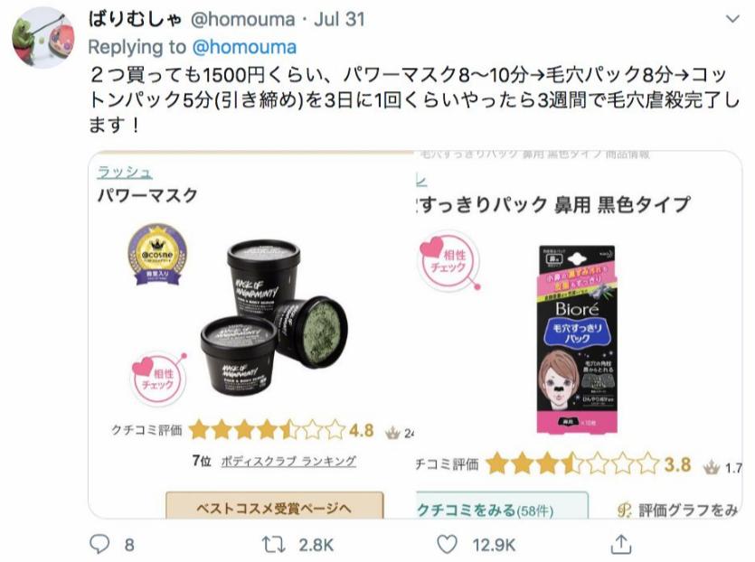
Task: Click the reply speech bubble icon
Action: coord(99,544)
